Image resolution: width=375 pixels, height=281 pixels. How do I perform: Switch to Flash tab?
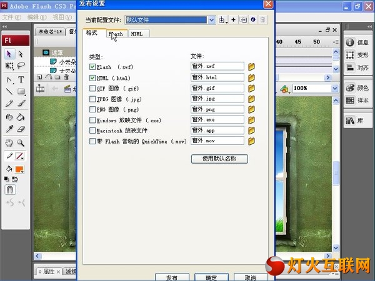116,34
